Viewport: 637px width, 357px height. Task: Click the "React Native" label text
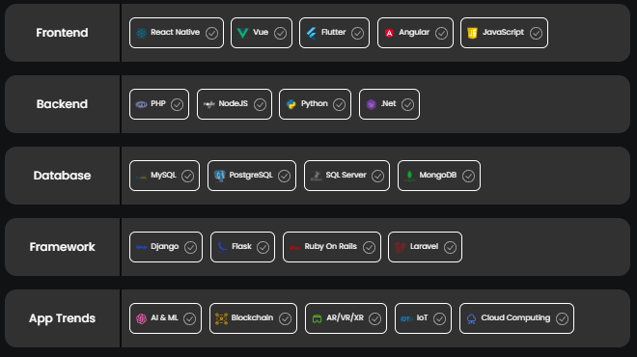[x=175, y=32]
